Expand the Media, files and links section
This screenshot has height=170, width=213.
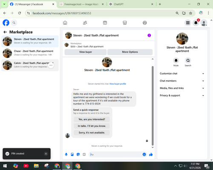182,88
